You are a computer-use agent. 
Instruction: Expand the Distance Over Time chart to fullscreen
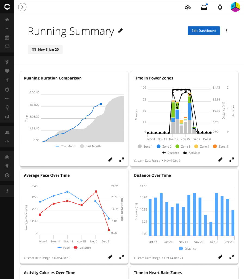coord(232,257)
